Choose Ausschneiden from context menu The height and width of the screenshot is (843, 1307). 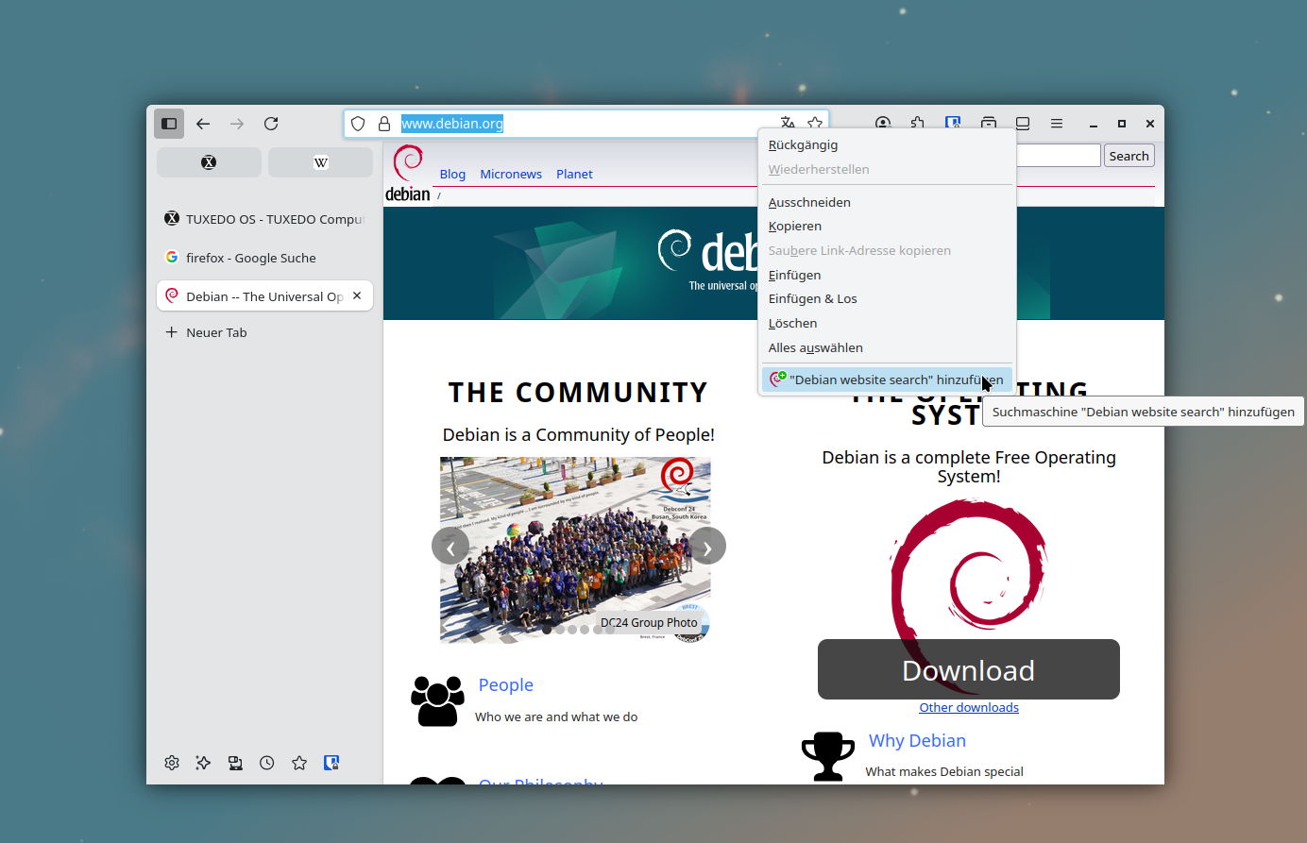tap(887, 202)
